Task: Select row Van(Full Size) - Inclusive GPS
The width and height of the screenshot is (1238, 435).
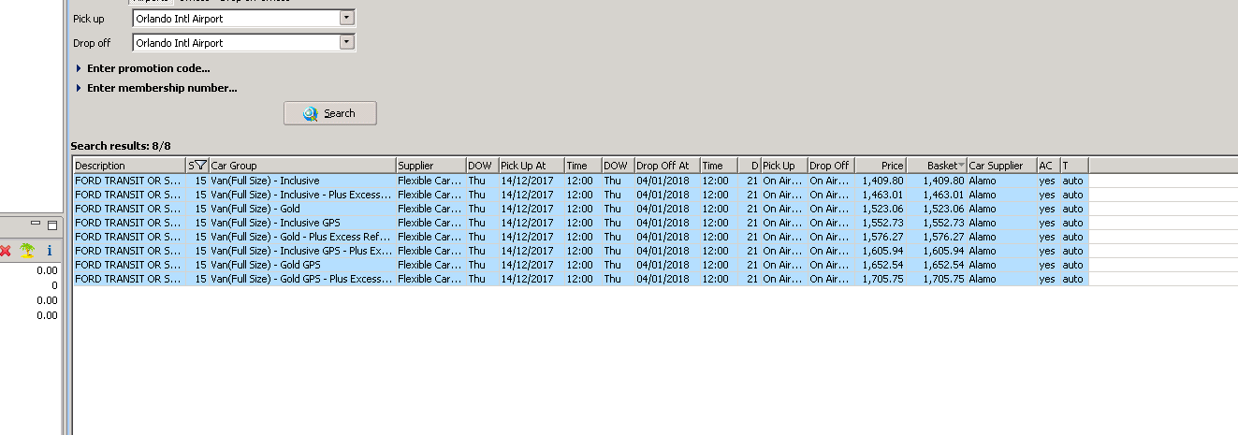Action: point(580,223)
